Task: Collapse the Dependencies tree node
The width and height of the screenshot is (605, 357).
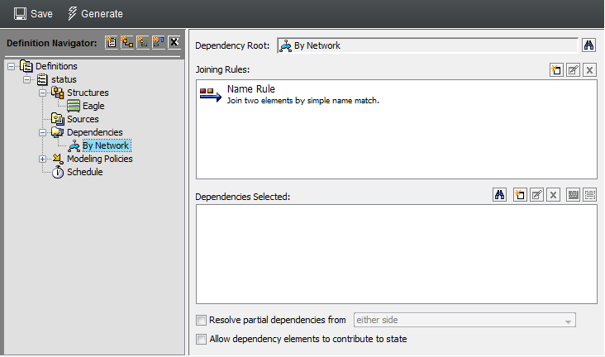Action: [42, 133]
